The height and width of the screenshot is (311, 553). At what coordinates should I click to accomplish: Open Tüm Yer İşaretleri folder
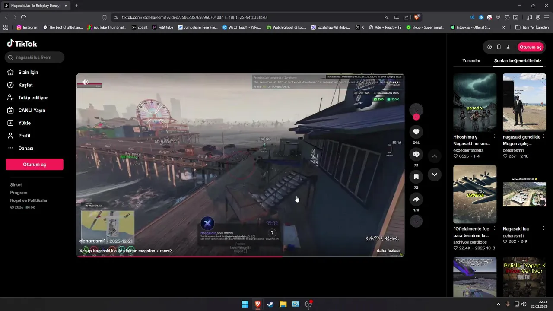coord(532,27)
